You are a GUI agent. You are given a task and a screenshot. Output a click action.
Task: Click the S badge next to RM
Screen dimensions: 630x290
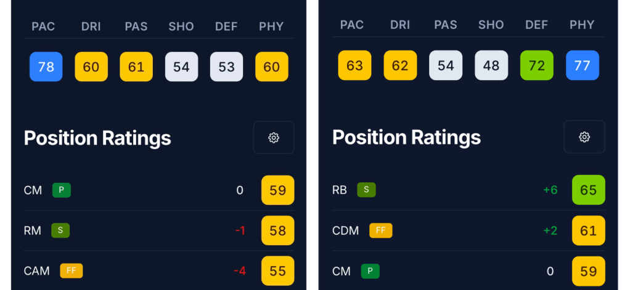pos(60,230)
